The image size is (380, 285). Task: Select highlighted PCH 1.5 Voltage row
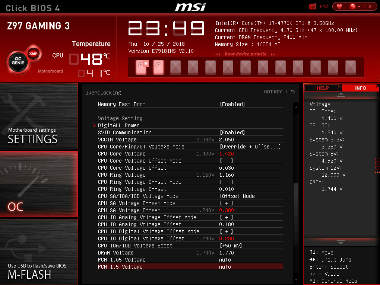[190, 267]
